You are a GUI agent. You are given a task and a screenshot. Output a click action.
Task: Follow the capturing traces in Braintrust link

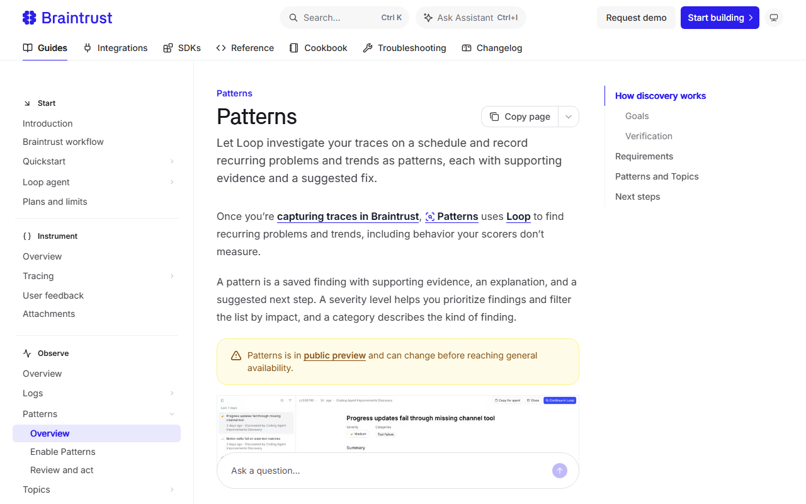pos(348,216)
